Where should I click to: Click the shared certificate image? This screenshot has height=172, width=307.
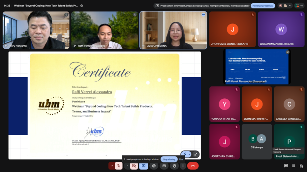click(x=105, y=106)
